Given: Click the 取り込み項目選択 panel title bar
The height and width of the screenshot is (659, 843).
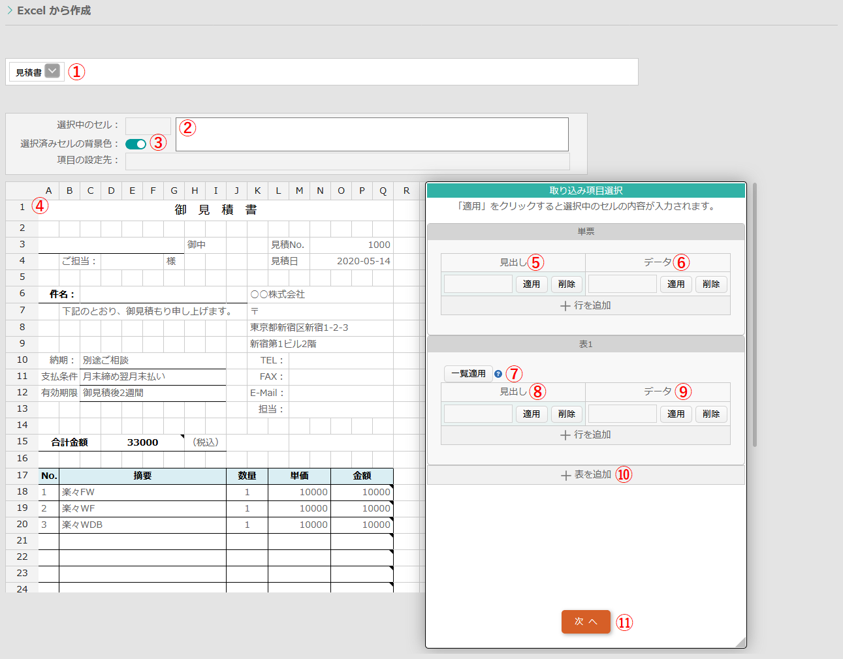Looking at the screenshot, I should pos(586,191).
